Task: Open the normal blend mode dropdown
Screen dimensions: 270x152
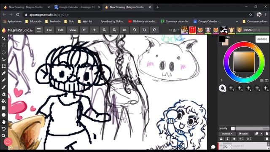Action: coord(227,133)
